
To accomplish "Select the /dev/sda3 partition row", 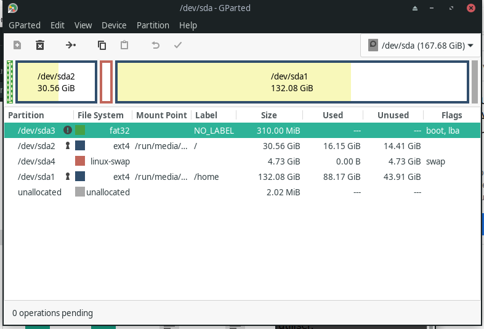I will [243, 131].
